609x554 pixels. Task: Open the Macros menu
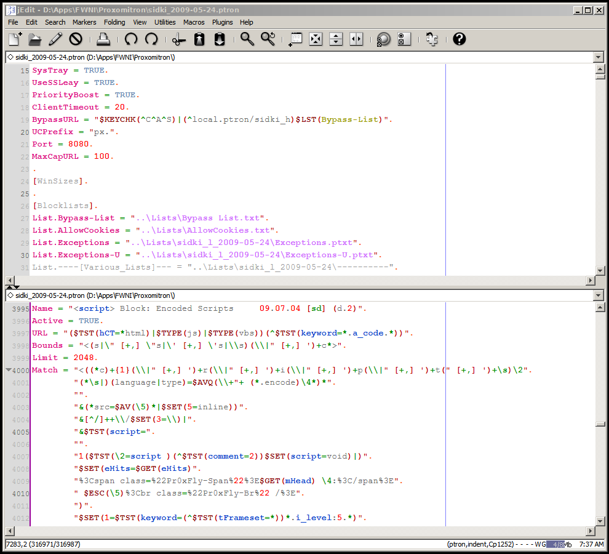pos(194,22)
